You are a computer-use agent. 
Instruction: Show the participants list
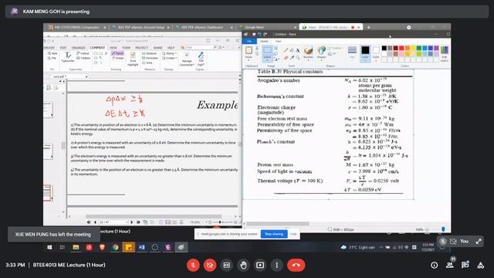tap(449, 265)
